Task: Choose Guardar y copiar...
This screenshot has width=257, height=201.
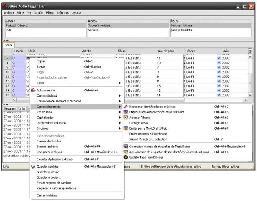Action: point(77,178)
